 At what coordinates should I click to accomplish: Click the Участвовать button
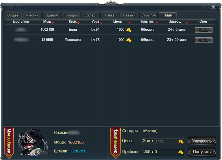[x=202, y=141]
